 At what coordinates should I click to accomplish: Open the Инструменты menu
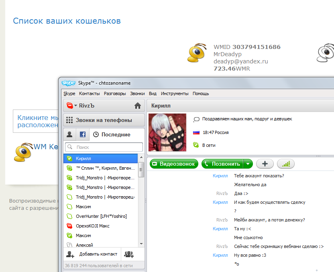click(x=175, y=93)
